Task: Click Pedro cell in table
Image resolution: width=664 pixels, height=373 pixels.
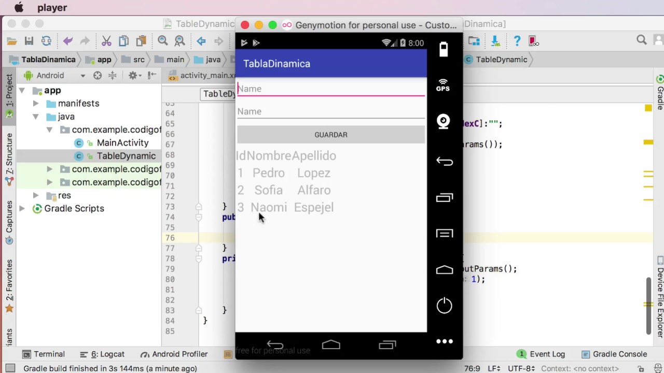Action: coord(269,173)
